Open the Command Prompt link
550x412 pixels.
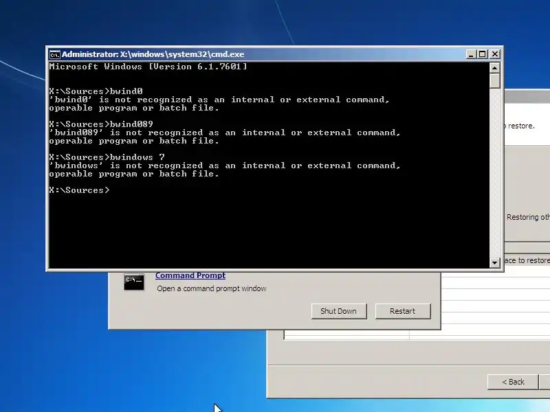pyautogui.click(x=190, y=275)
